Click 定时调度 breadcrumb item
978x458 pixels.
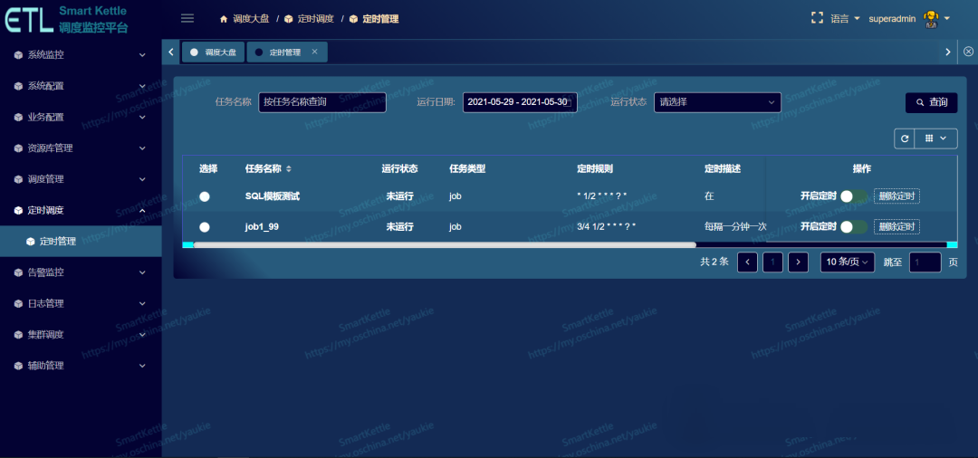point(316,19)
